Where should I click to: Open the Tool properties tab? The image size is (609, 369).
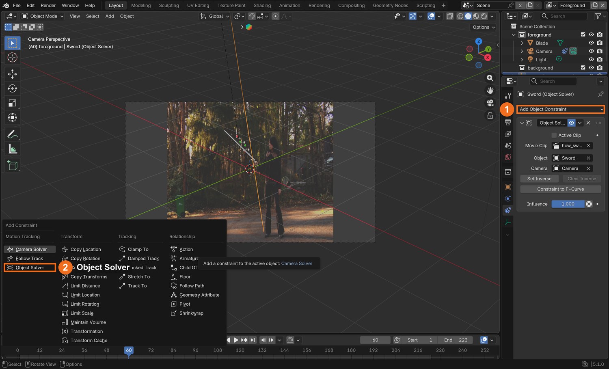pyautogui.click(x=508, y=96)
